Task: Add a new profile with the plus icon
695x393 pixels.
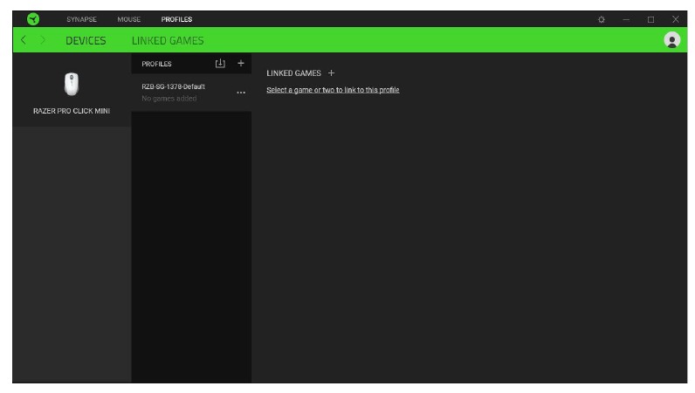Action: point(241,64)
